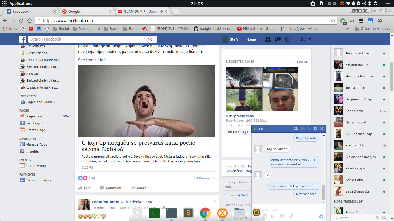
Task: Open Payment history in sidebar
Action: (36, 180)
